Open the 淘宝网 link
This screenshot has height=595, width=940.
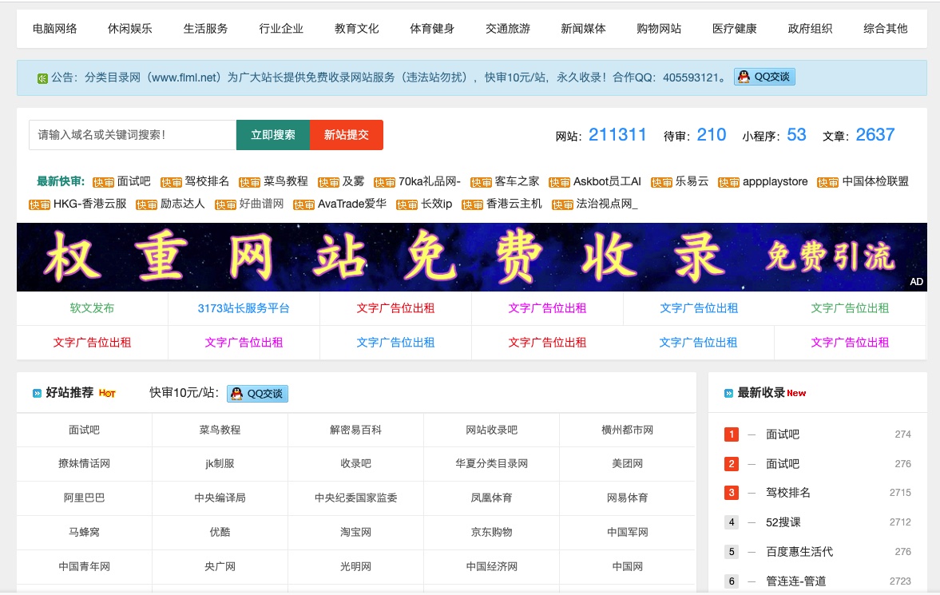point(355,532)
